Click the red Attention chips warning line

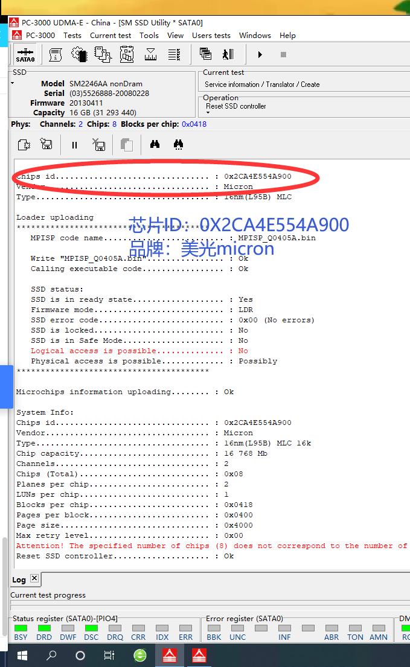pos(212,545)
